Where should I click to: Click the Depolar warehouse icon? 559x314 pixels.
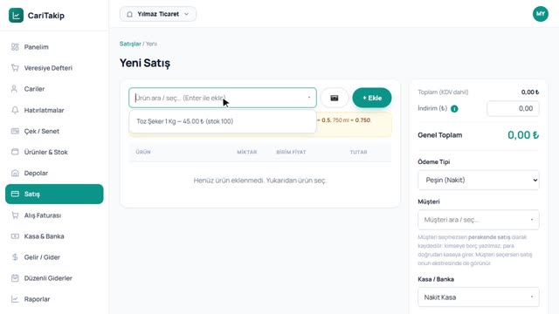pyautogui.click(x=15, y=173)
